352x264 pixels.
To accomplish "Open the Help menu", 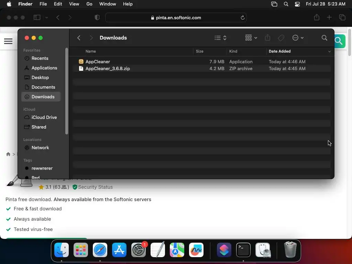I will 128,4.
